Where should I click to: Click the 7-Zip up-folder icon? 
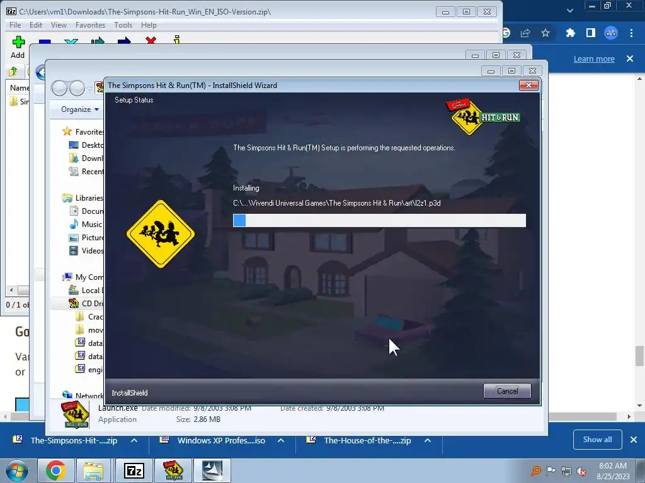[x=13, y=72]
